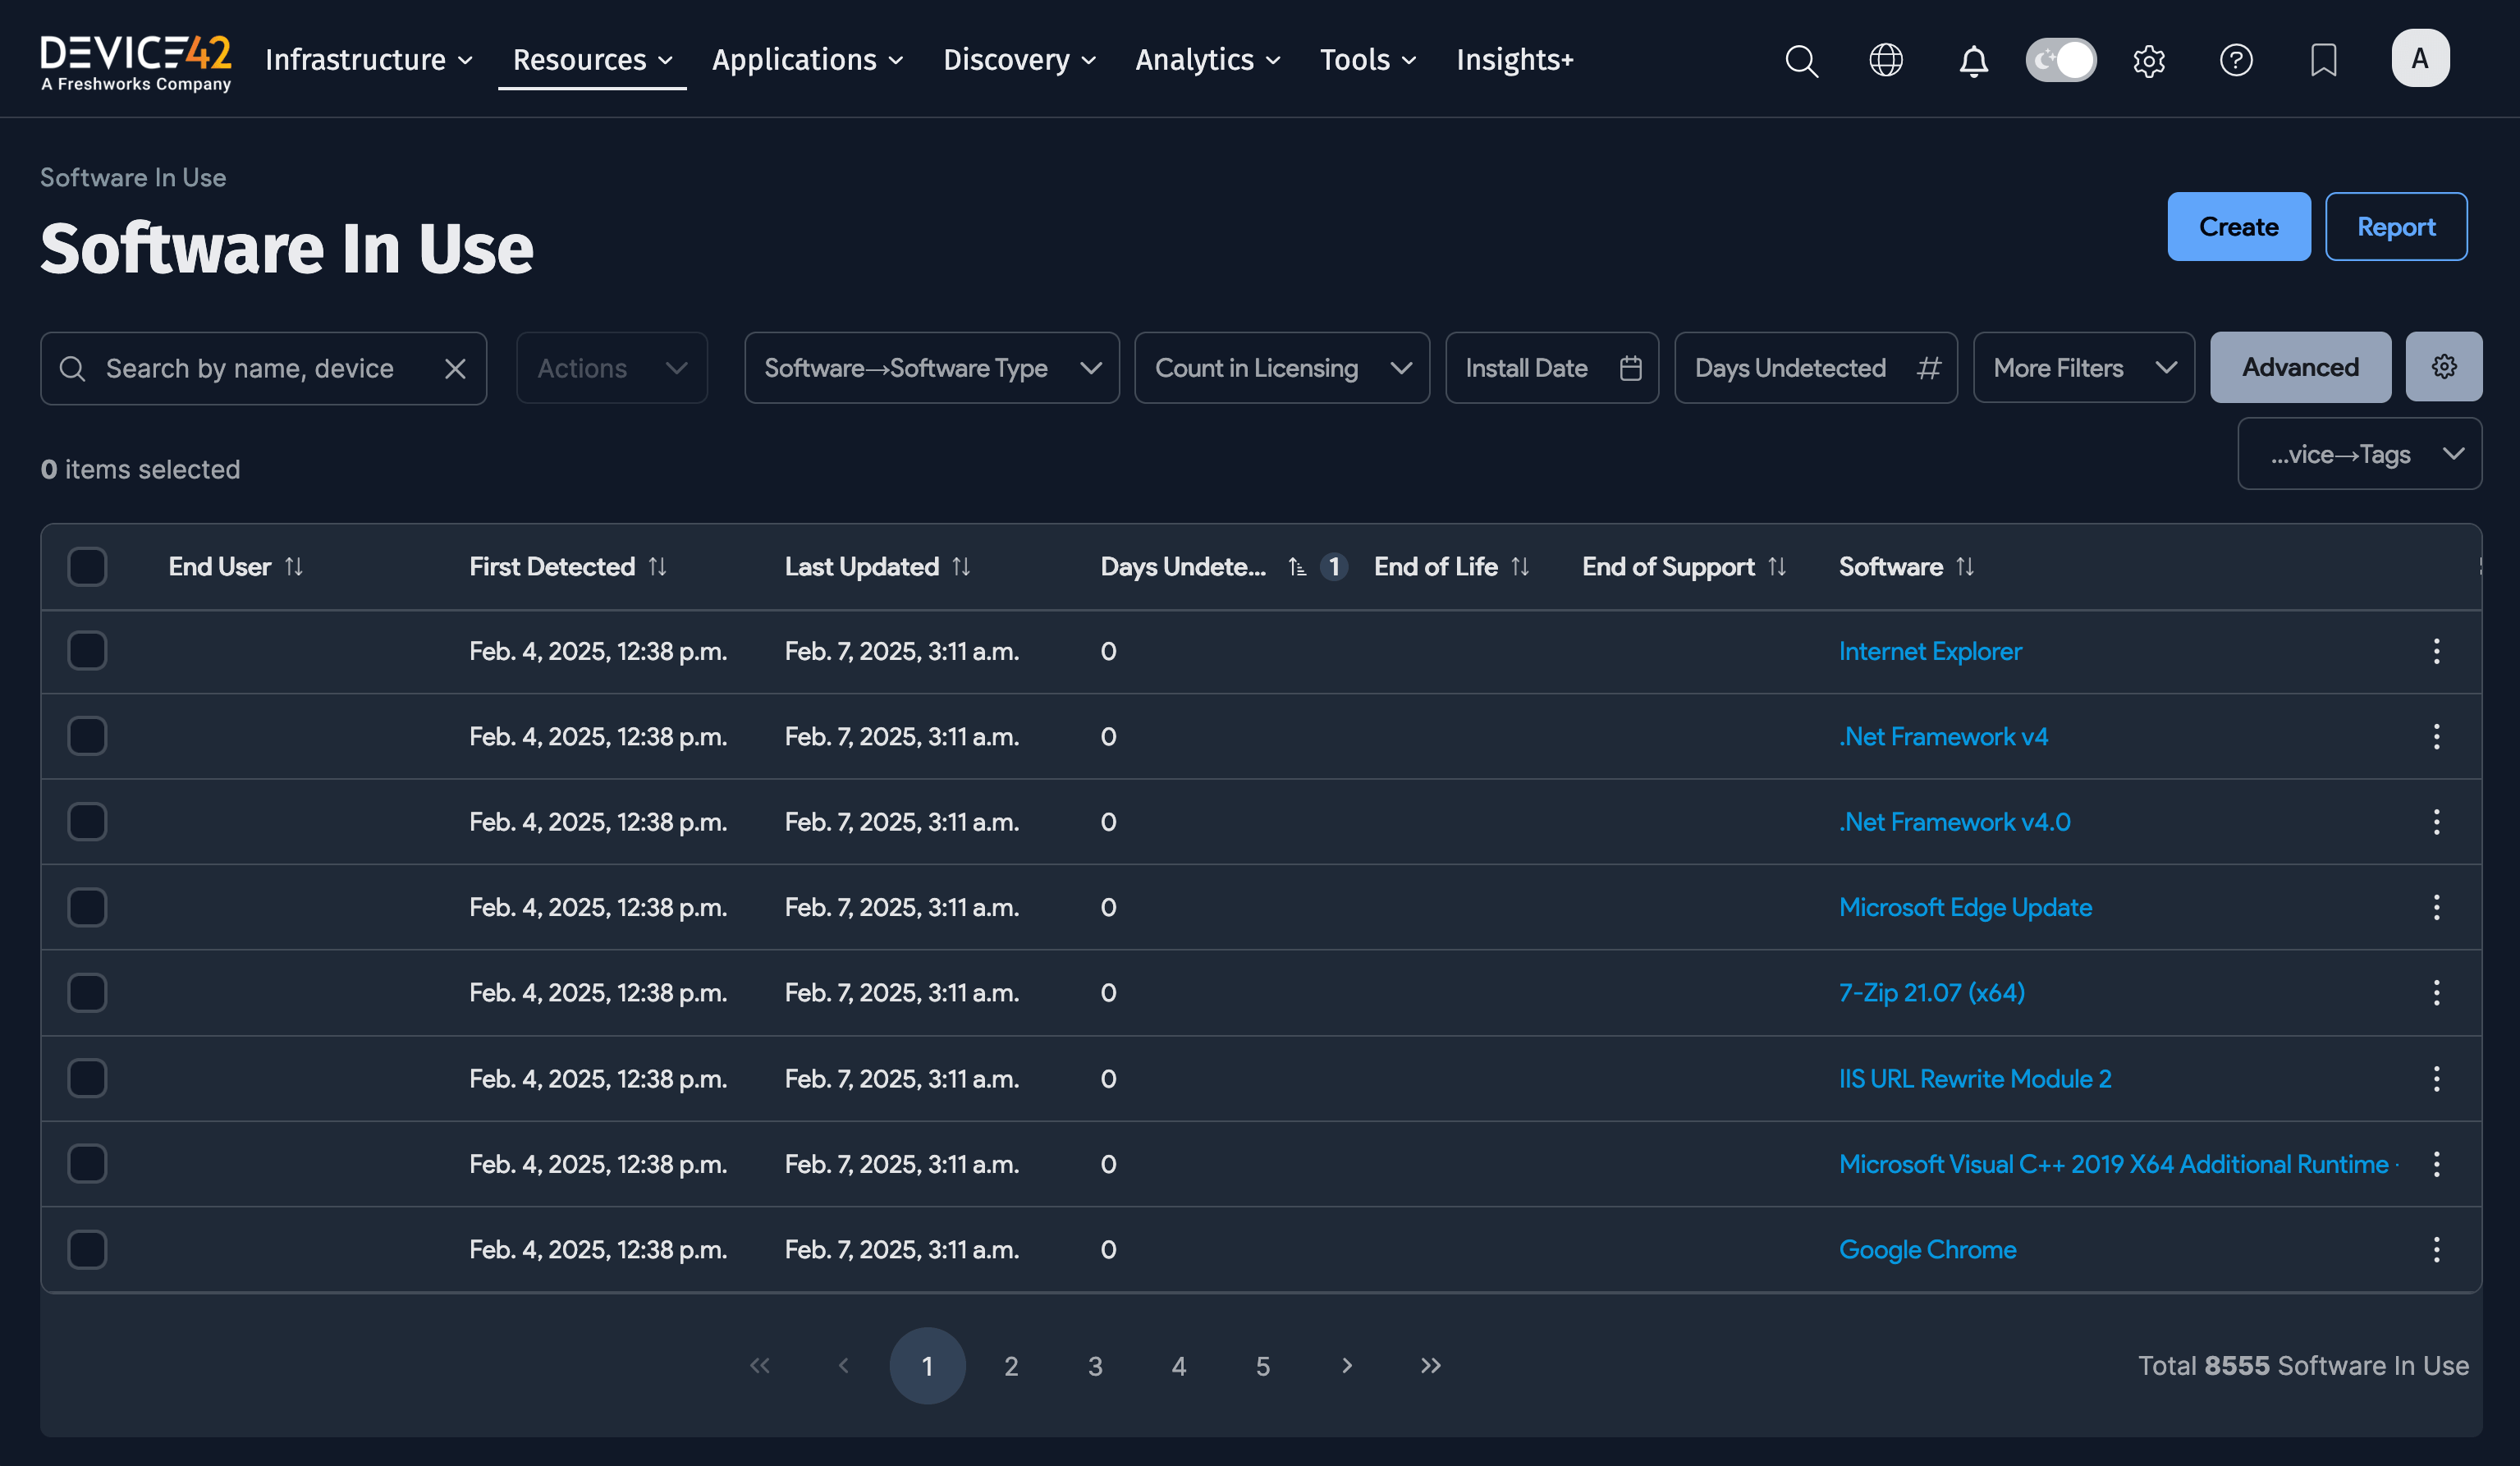Open Install Date picker filter
The image size is (2520, 1466).
click(x=1552, y=368)
